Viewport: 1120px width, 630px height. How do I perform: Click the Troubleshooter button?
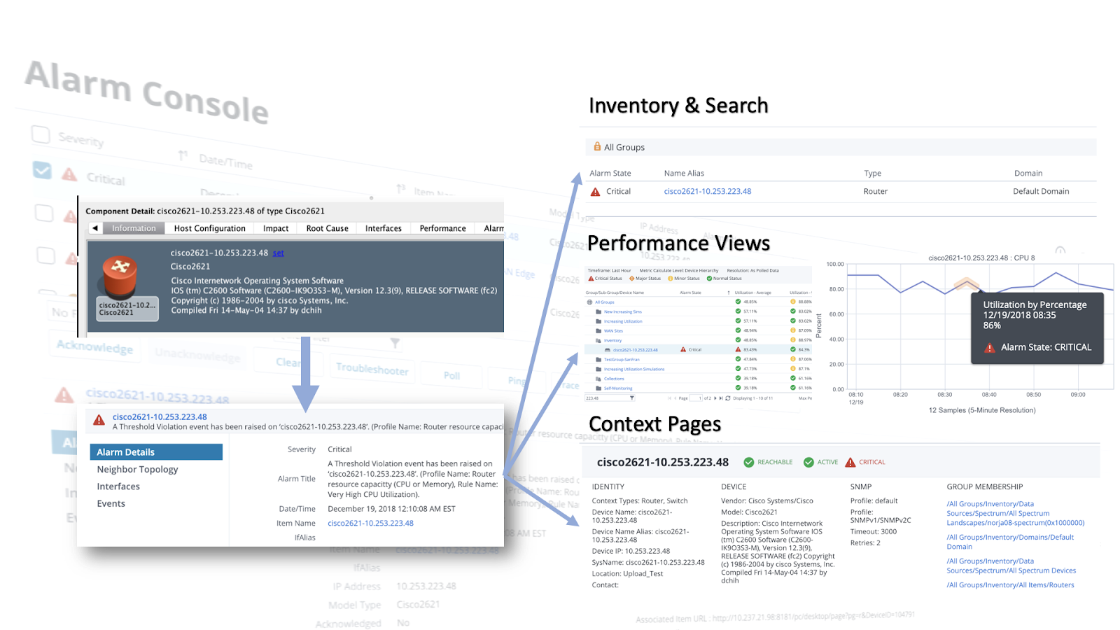tap(372, 369)
